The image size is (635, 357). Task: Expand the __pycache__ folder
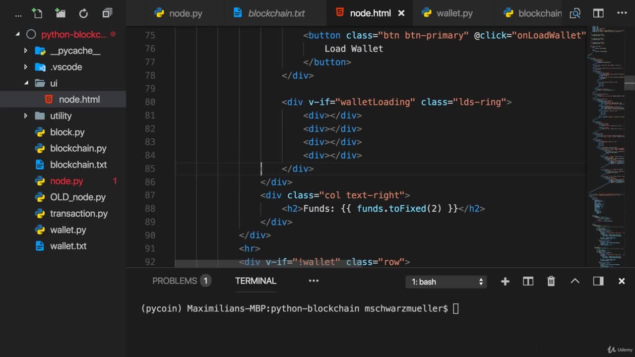tap(26, 51)
